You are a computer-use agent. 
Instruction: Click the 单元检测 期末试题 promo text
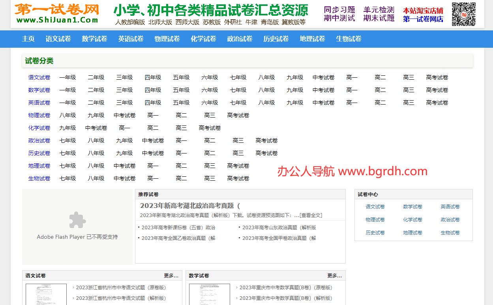pyautogui.click(x=379, y=15)
